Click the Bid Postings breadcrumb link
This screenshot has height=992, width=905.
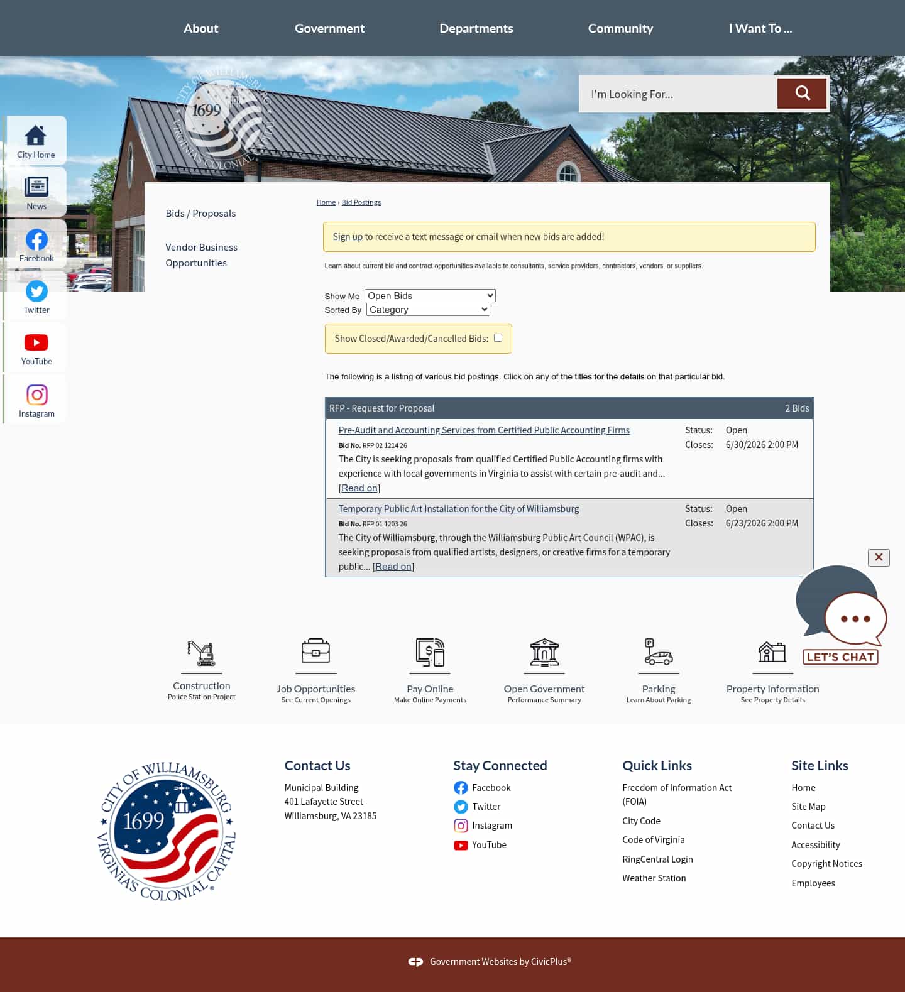click(x=361, y=202)
